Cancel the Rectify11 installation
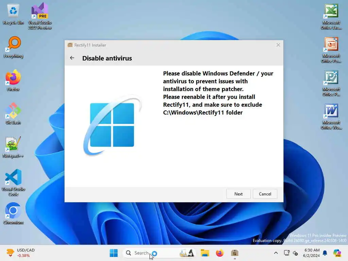The image size is (348, 261). pos(265,194)
